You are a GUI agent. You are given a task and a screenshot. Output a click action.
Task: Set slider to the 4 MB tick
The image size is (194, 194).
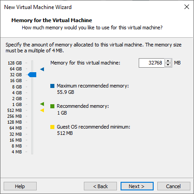point(32,152)
